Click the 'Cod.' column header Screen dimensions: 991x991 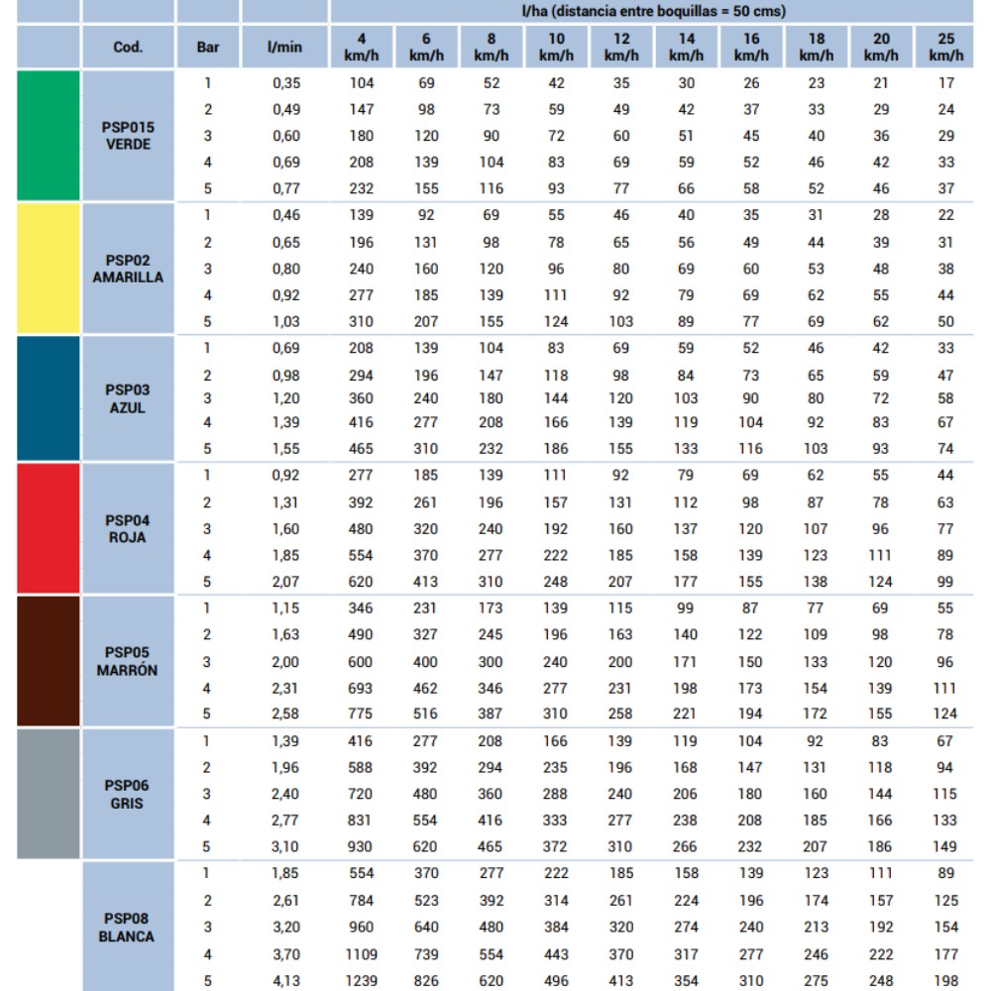[128, 47]
